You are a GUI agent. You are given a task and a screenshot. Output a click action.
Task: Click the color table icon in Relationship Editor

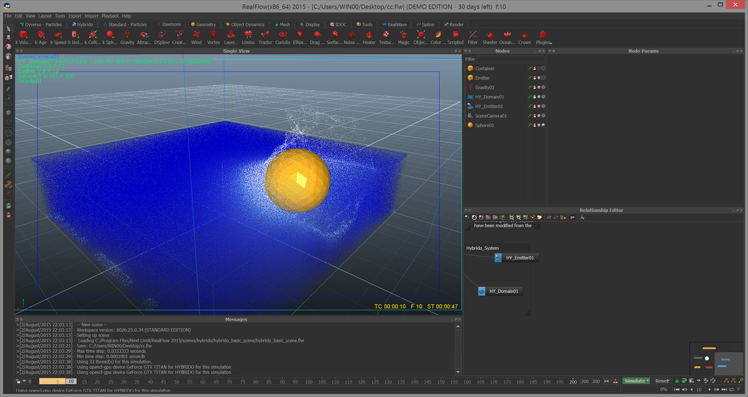(572, 218)
